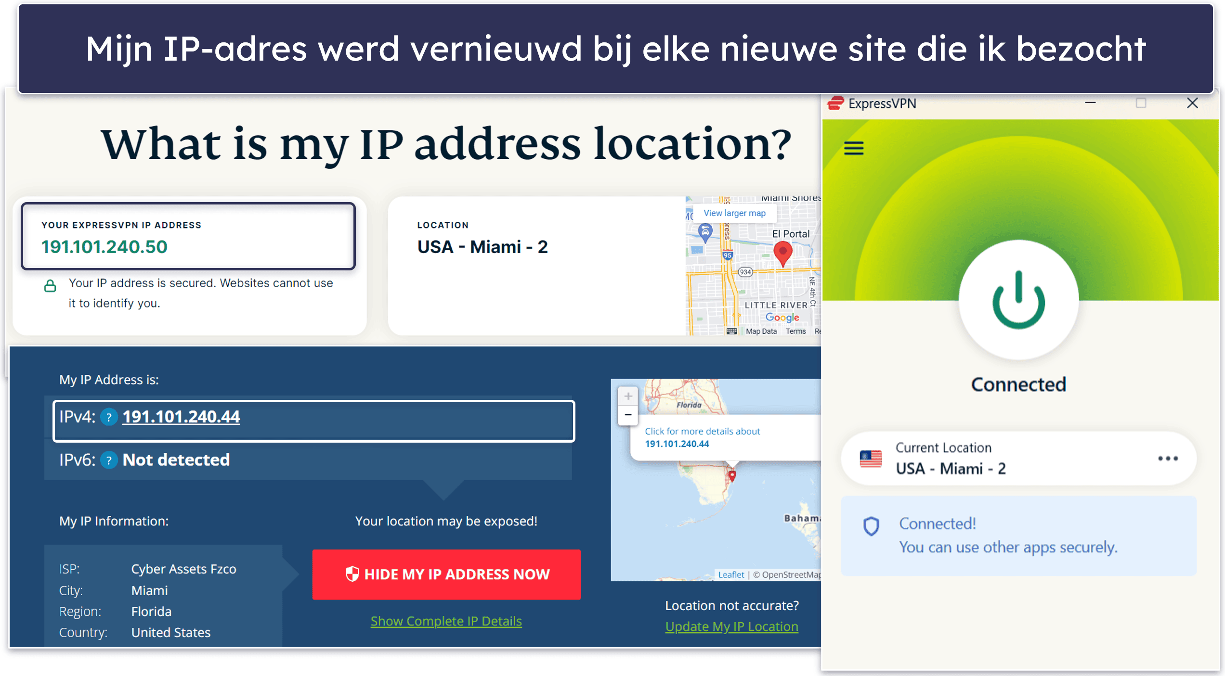The height and width of the screenshot is (676, 1225).
Task: Click the keyboard shortcuts icon on Google map
Action: 731,331
